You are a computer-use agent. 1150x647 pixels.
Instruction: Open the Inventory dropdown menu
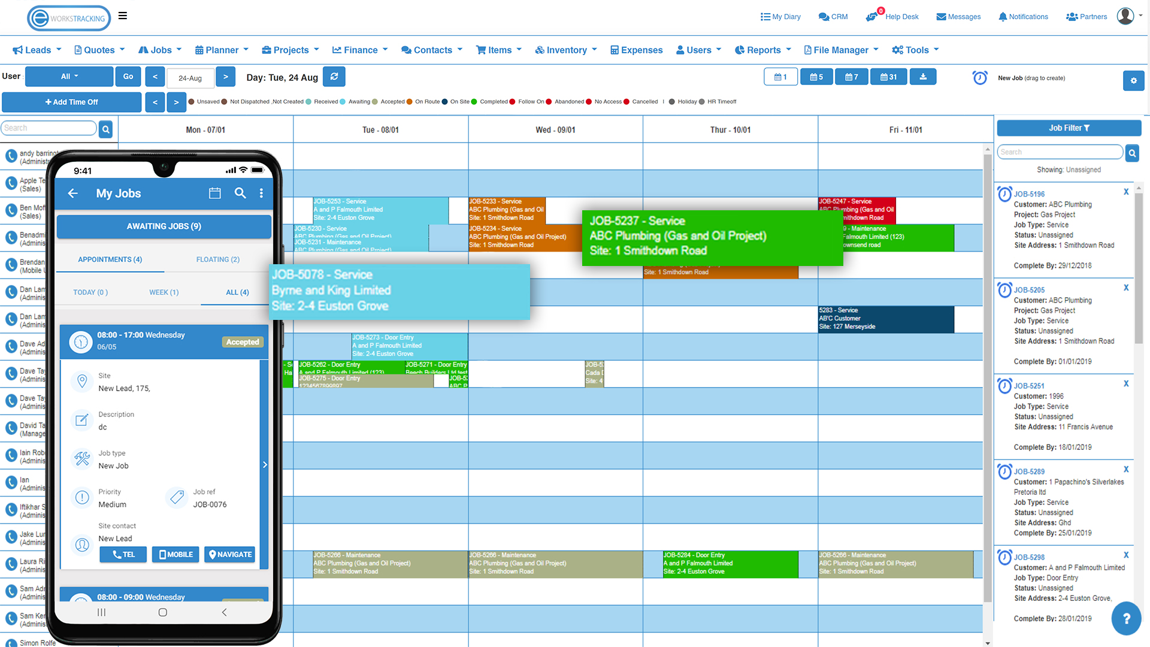[565, 50]
